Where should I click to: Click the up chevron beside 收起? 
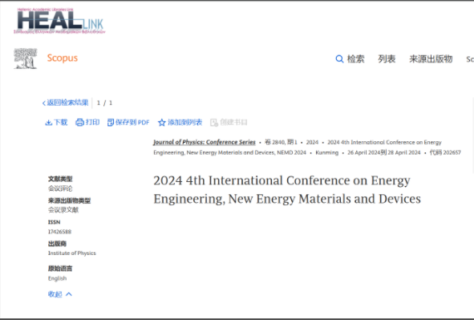click(x=69, y=294)
